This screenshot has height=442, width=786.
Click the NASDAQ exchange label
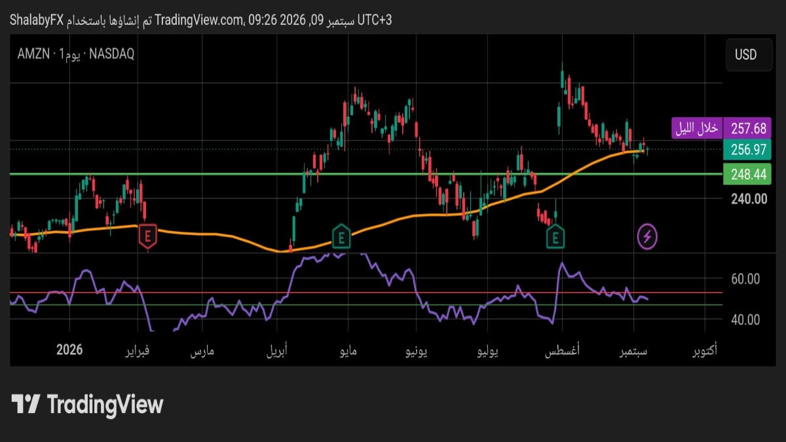coord(112,55)
